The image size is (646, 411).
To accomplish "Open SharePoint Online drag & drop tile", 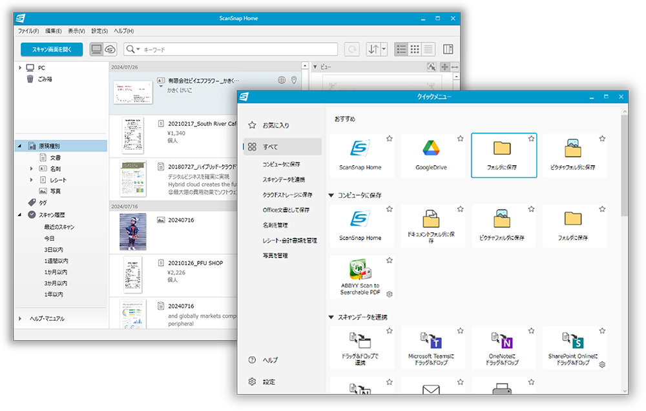I will [573, 348].
